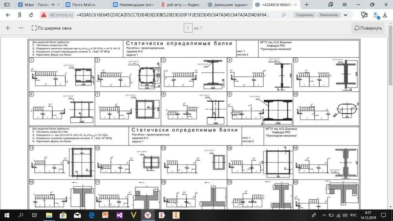Close the active PDF tab

click(x=296, y=4)
